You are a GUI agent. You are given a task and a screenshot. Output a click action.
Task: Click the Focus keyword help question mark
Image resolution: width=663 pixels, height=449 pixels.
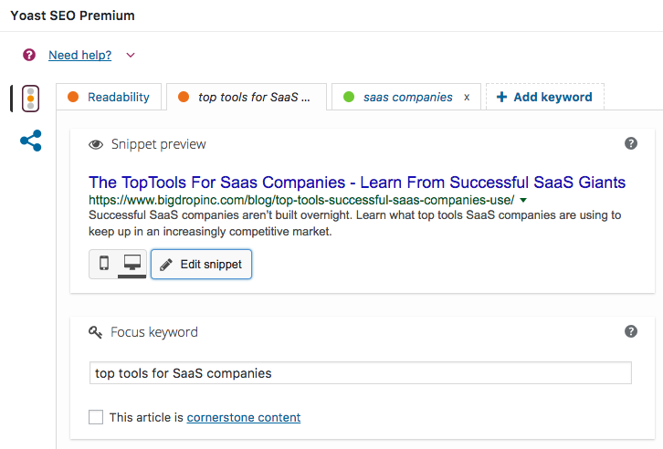tap(631, 331)
